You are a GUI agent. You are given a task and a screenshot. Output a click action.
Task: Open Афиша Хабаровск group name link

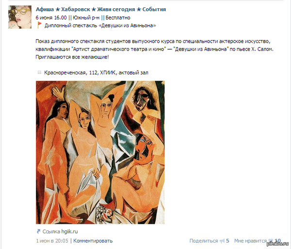(x=101, y=9)
